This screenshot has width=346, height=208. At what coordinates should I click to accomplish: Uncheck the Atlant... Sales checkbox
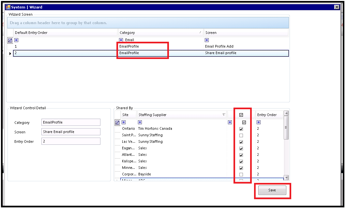[241, 155]
